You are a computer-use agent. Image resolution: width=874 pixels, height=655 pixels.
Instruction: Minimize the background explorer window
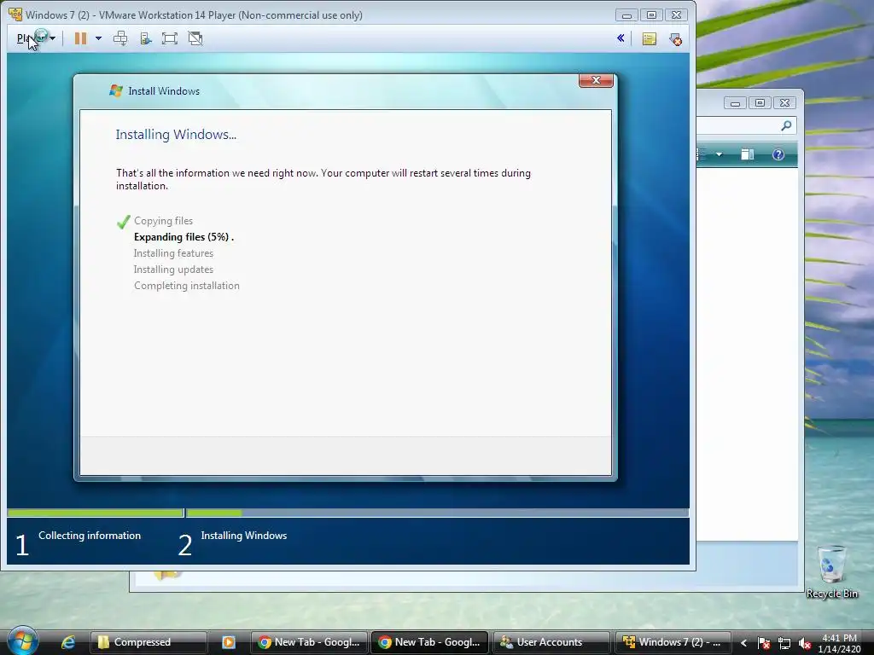point(735,103)
